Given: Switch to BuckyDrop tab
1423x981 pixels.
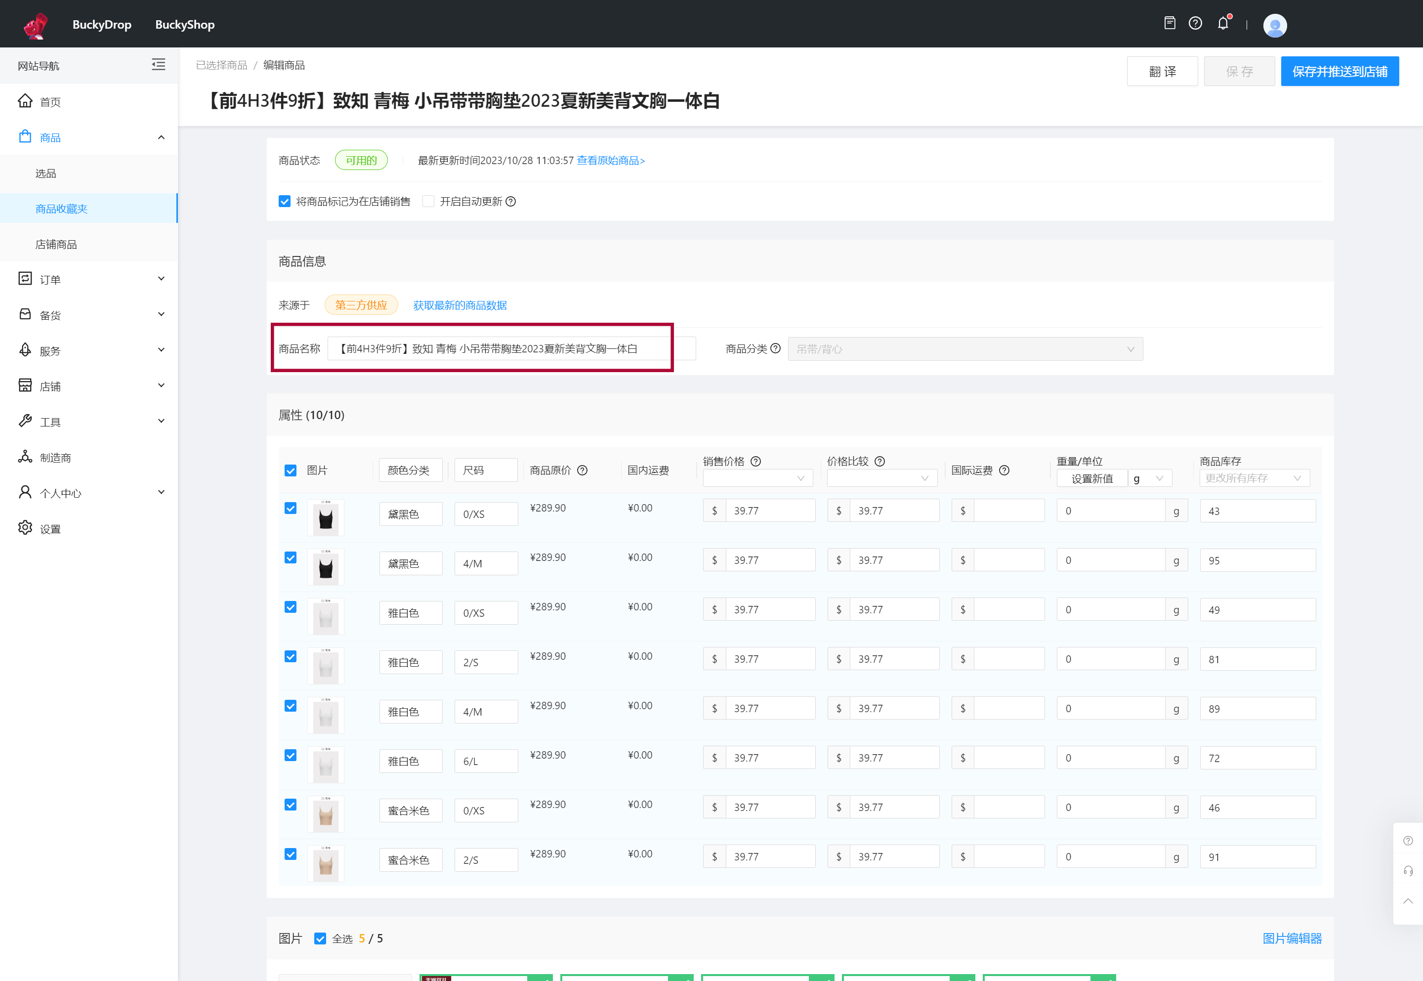Looking at the screenshot, I should click(x=102, y=25).
